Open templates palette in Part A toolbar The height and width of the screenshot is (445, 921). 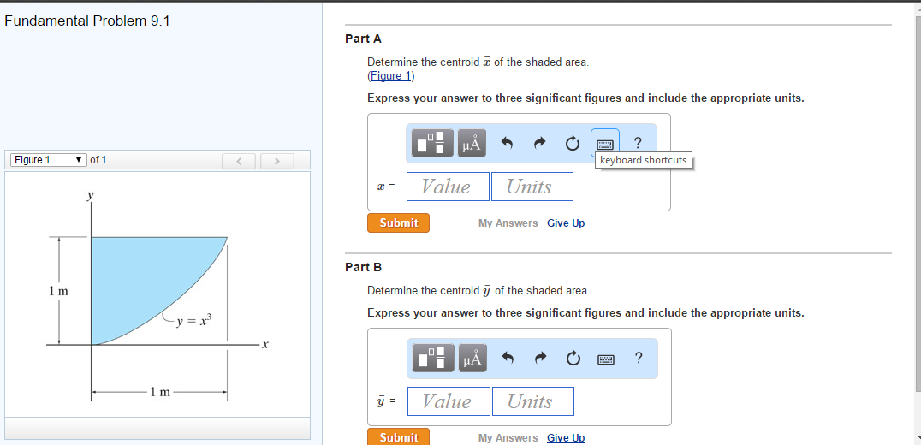[432, 143]
